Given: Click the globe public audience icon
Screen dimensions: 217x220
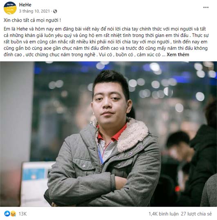Looking at the screenshot, I should point(55,11).
